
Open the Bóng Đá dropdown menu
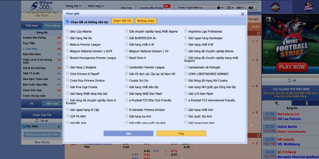click(73, 6)
